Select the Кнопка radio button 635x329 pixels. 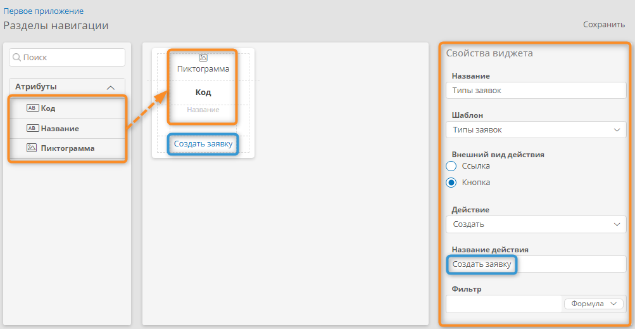click(x=451, y=183)
